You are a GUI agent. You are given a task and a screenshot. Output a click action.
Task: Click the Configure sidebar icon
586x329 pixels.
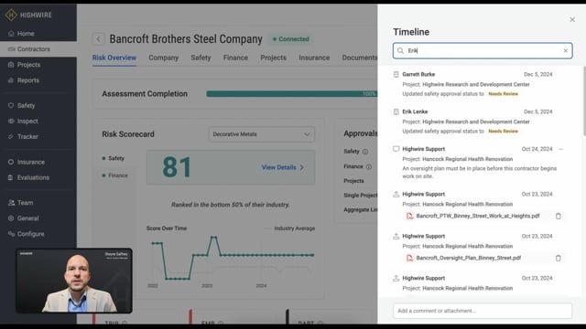pyautogui.click(x=11, y=234)
